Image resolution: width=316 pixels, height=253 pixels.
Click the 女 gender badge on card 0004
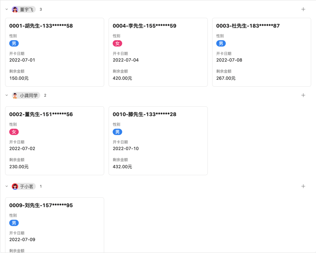[117, 43]
